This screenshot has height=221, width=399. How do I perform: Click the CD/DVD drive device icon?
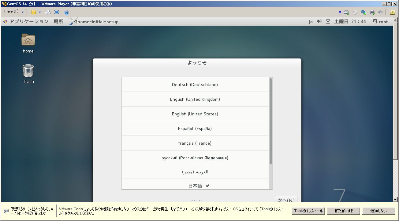[355, 13]
